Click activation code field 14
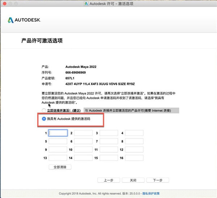The image size is (217, 198). click(x=83, y=158)
